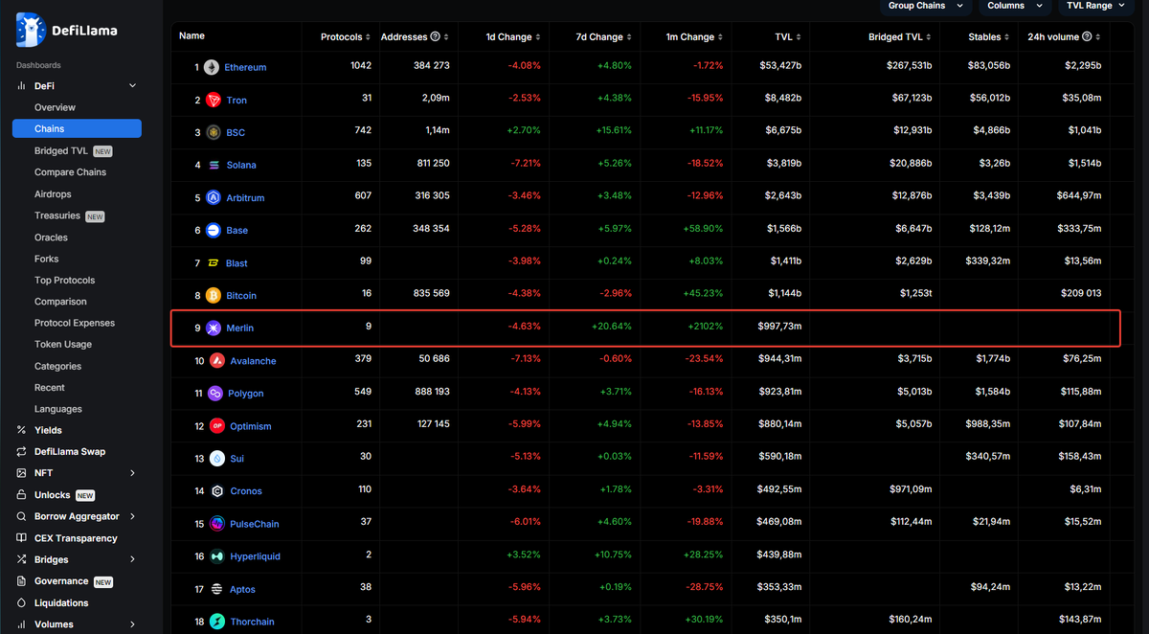Click the Blast chain icon

[x=212, y=262]
